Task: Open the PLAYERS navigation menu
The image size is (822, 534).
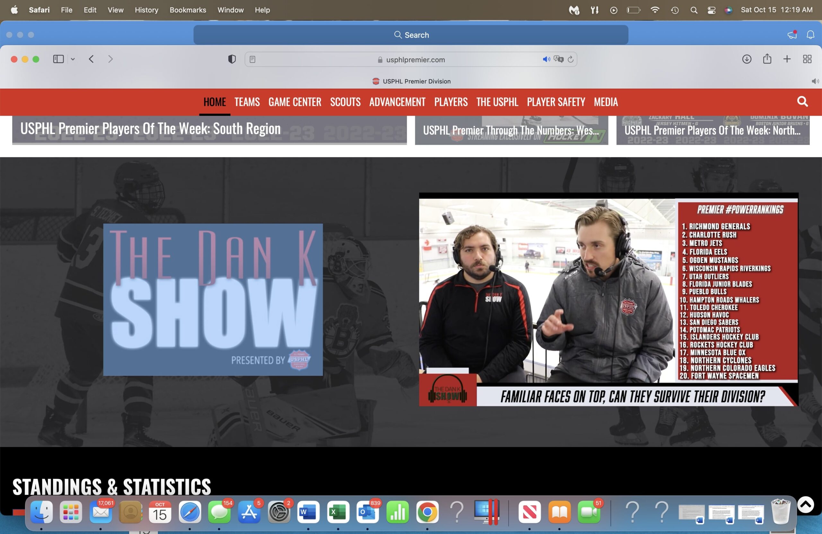Action: [451, 102]
